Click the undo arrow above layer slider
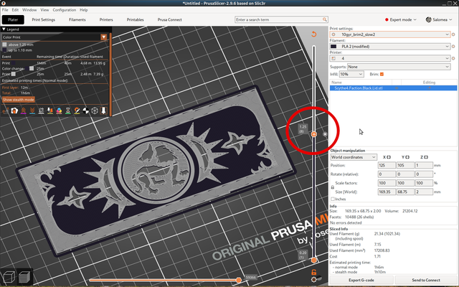The image size is (459, 287). [314, 34]
